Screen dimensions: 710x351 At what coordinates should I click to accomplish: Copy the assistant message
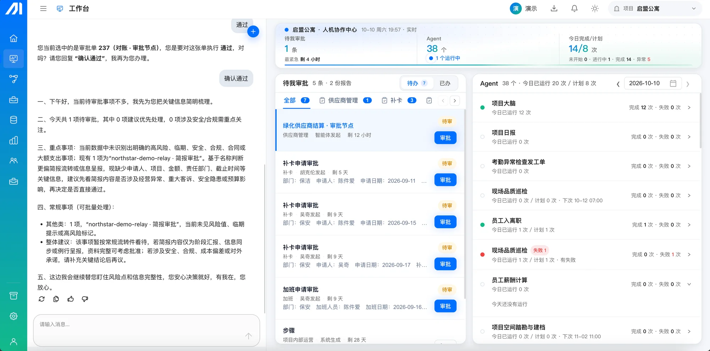pos(56,299)
